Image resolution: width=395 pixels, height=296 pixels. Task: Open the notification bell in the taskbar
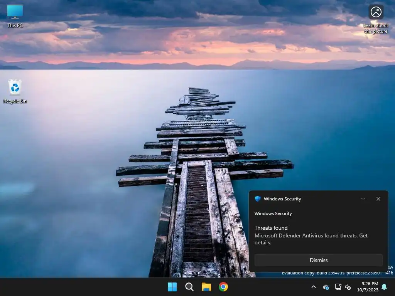pos(385,287)
